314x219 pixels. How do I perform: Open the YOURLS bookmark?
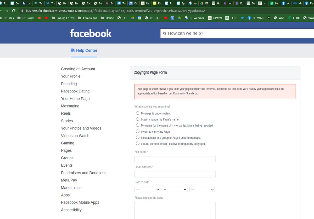pyautogui.click(x=152, y=18)
